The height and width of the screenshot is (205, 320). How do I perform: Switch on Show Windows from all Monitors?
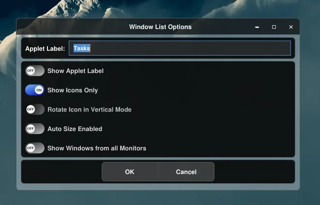35,148
